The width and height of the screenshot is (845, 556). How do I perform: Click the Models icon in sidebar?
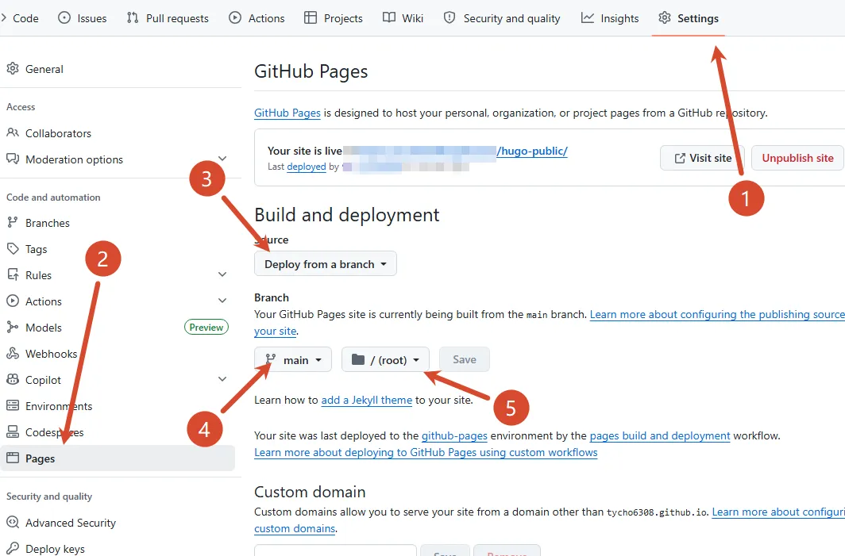pos(13,328)
